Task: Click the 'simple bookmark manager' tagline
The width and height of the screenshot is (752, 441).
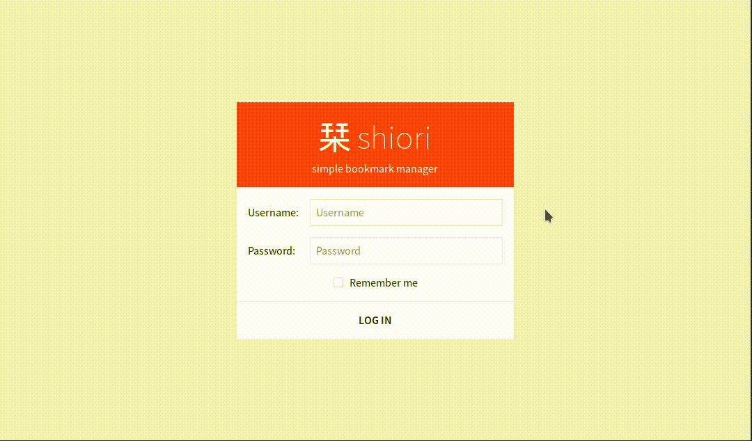Action: coord(375,168)
